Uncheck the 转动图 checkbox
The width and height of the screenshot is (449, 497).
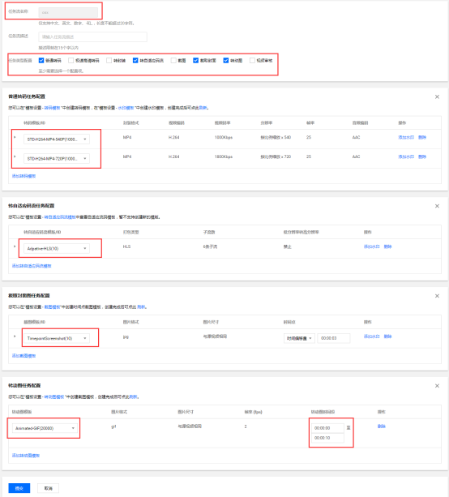tap(226, 60)
